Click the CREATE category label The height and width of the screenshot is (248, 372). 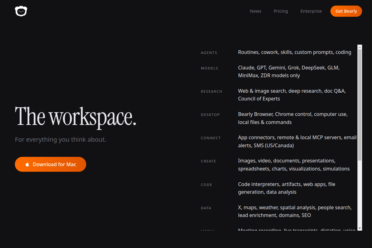[x=208, y=161]
